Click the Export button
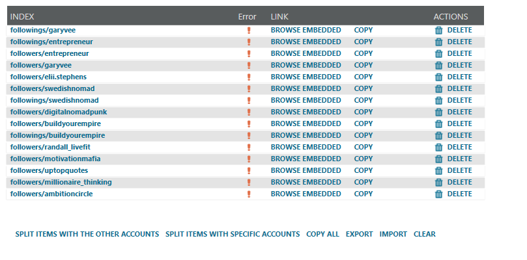This screenshot has width=527, height=260. click(x=360, y=234)
